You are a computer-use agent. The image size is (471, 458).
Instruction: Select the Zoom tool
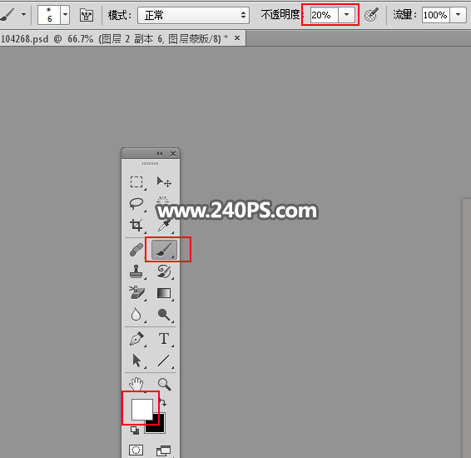164,384
